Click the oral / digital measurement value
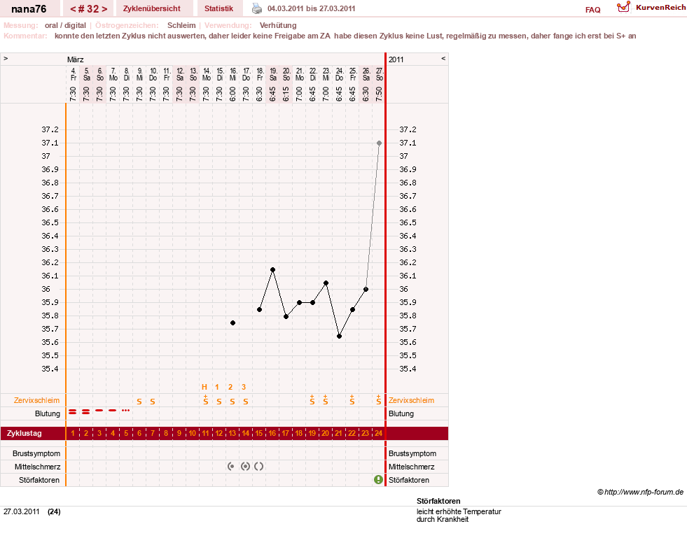Viewport: 687px width, 538px height. [x=65, y=25]
